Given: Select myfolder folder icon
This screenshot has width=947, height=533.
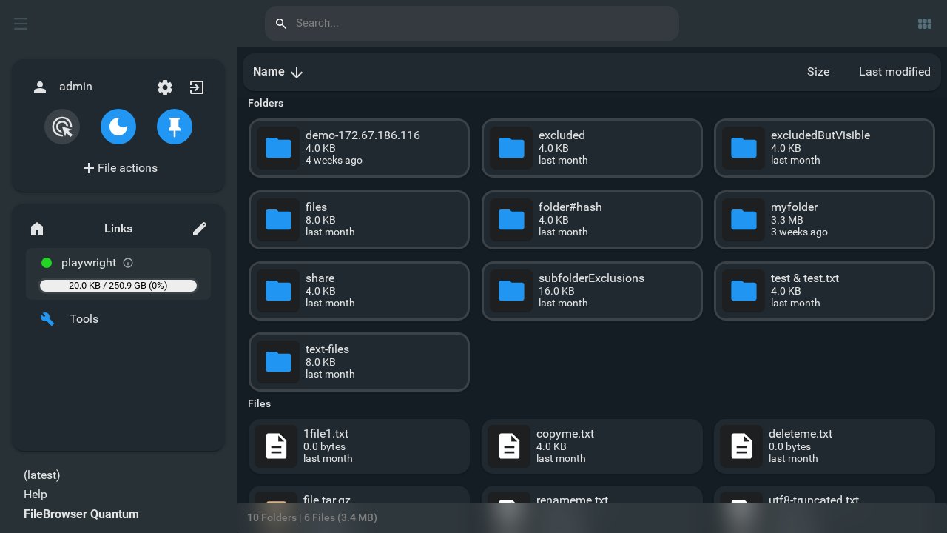Looking at the screenshot, I should [x=744, y=220].
